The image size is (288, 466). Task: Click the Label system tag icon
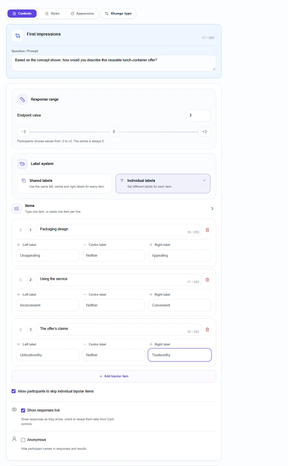[x=22, y=164]
